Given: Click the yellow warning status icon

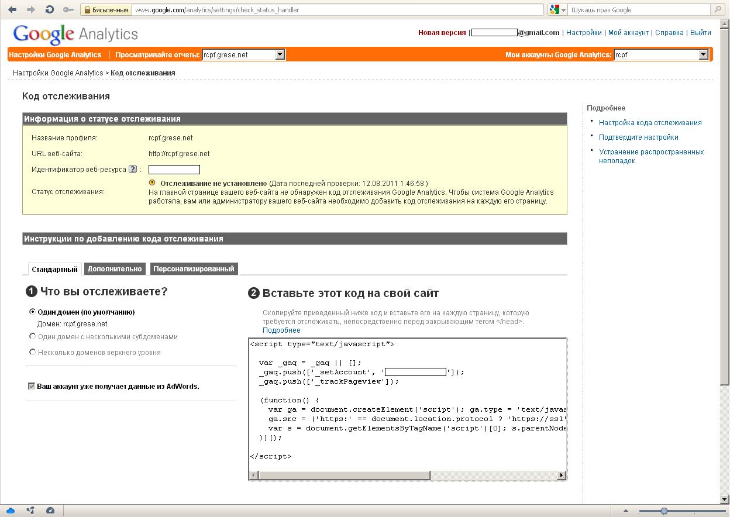Looking at the screenshot, I should [x=152, y=183].
